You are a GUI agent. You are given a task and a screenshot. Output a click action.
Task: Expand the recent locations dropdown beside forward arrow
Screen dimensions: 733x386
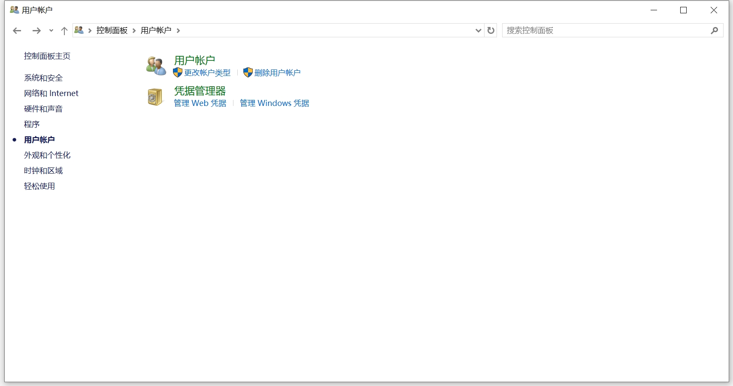pos(51,30)
